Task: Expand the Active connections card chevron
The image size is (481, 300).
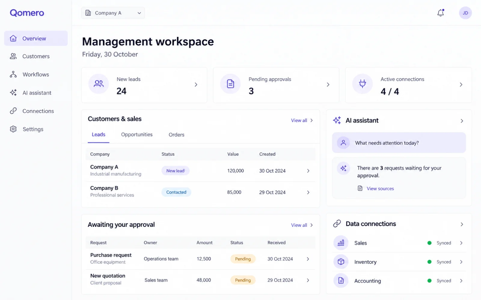Action: (x=461, y=85)
